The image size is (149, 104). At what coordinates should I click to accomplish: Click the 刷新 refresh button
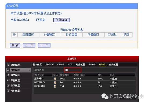15,45
